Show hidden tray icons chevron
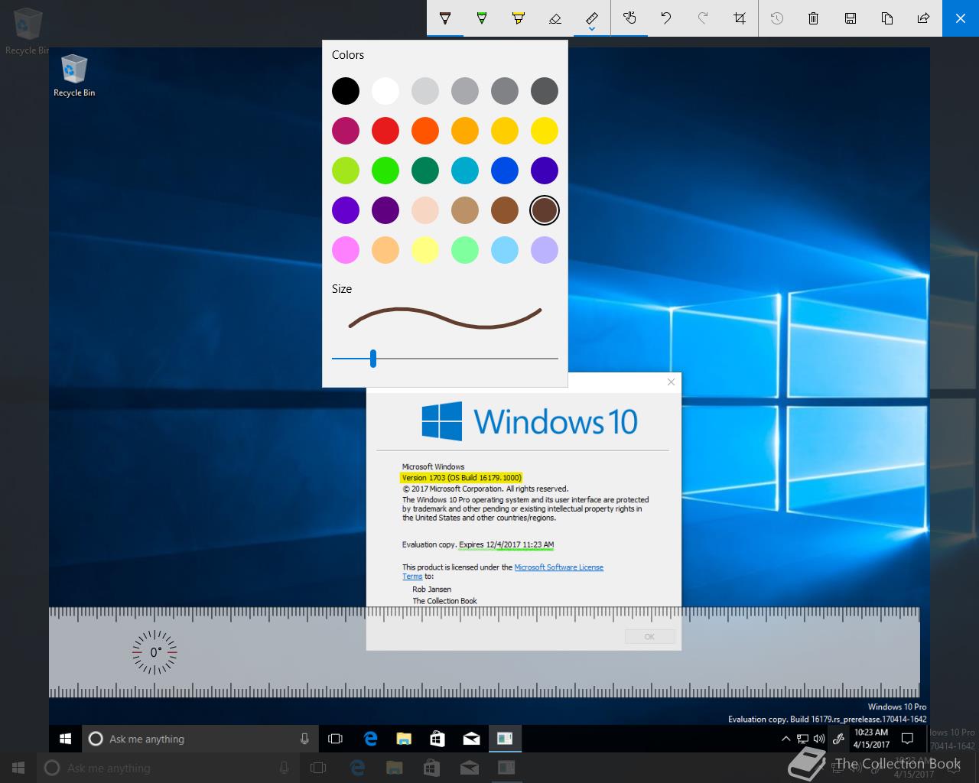 point(785,739)
